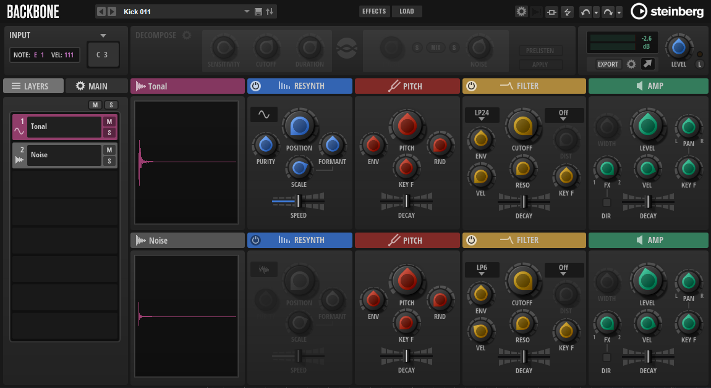Toggle the Noise AMP DIR checkbox

pos(607,357)
